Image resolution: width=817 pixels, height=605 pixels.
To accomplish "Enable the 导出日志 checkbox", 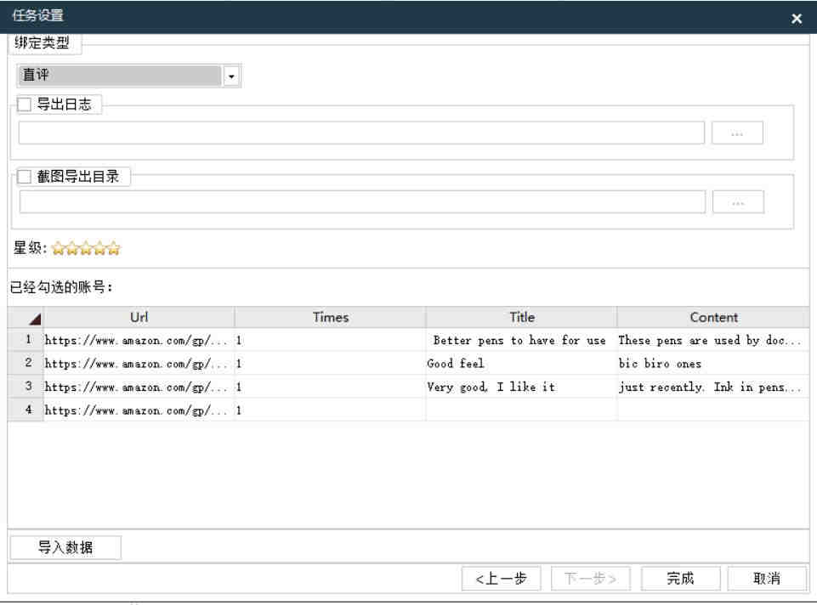I will tap(25, 105).
